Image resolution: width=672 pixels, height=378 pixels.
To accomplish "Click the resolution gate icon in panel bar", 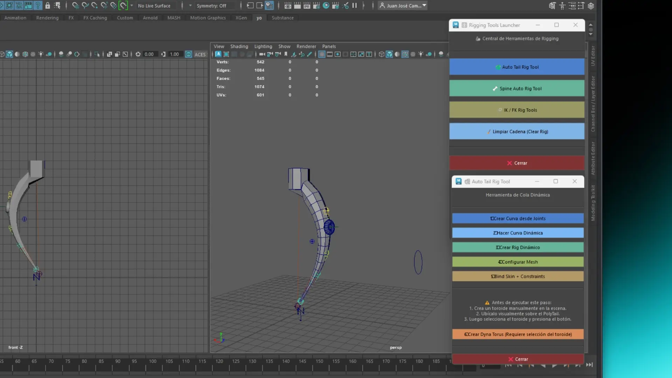I will [338, 54].
